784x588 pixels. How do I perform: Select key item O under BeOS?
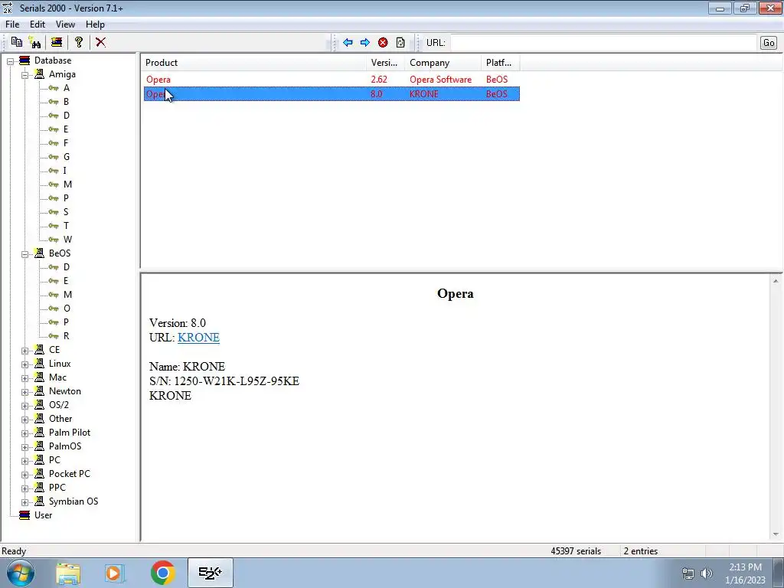[67, 309]
